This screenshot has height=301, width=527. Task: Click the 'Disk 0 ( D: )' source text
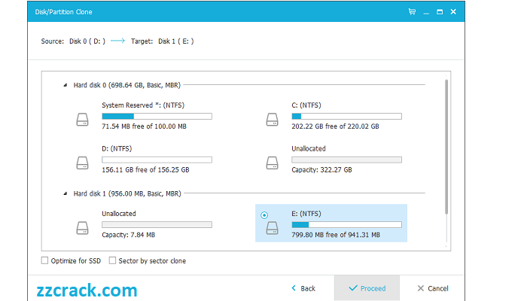tap(87, 41)
